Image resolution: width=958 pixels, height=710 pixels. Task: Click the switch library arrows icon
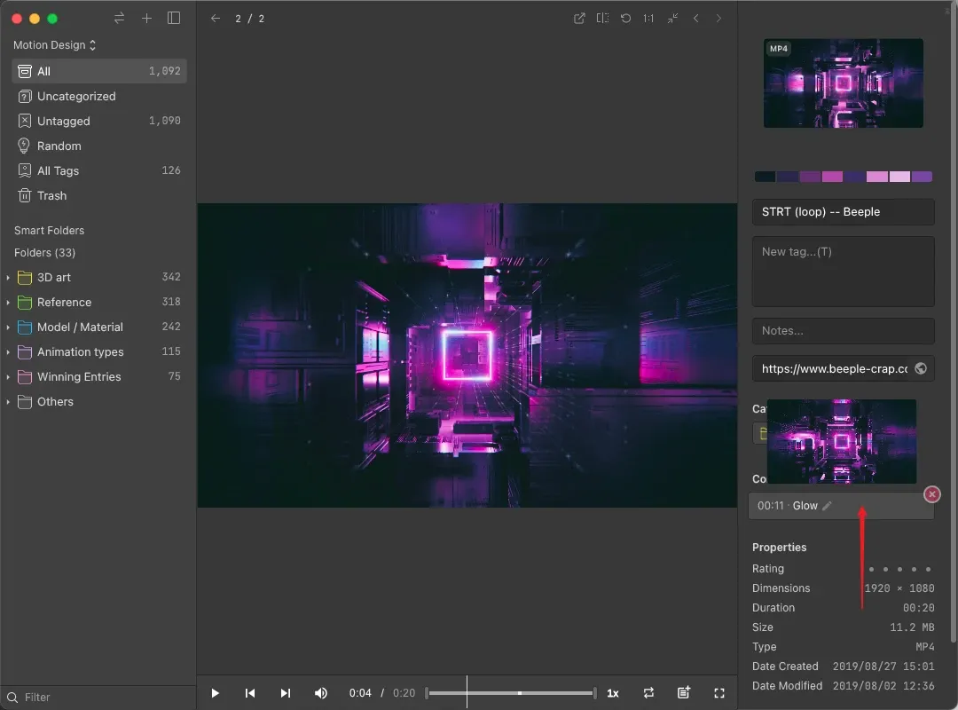[119, 19]
